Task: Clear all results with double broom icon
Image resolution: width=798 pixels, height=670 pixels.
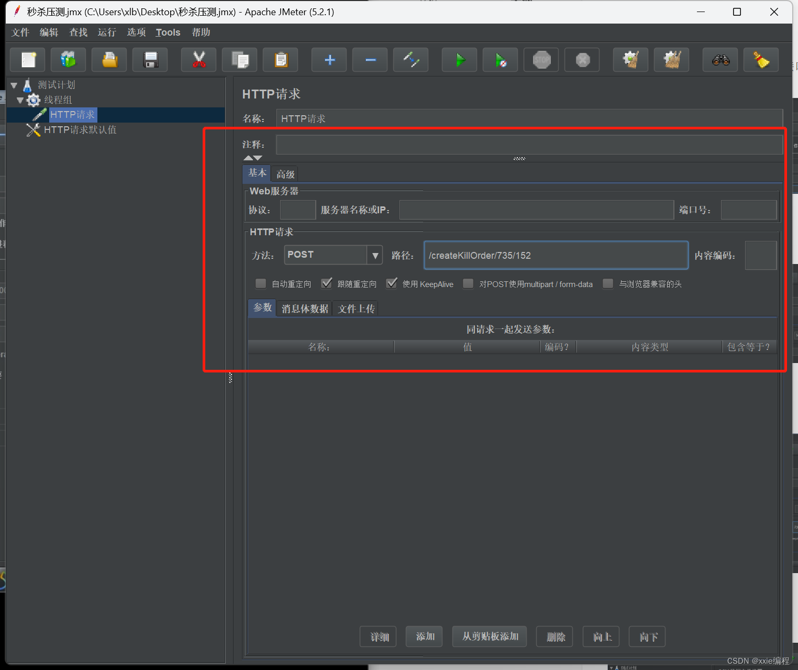Action: [672, 60]
